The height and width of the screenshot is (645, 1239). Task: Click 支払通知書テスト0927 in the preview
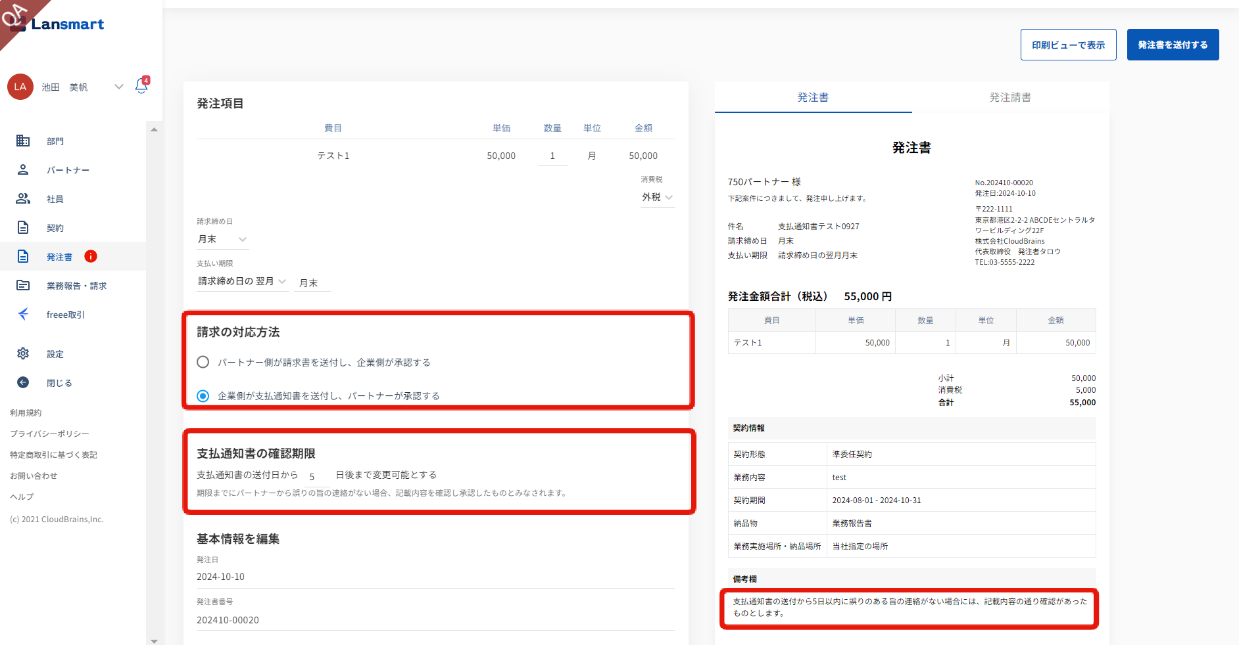[x=819, y=227]
